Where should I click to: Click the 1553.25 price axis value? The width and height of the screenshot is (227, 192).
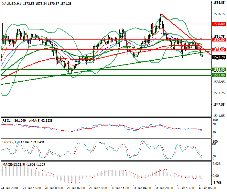pyautogui.click(x=219, y=93)
